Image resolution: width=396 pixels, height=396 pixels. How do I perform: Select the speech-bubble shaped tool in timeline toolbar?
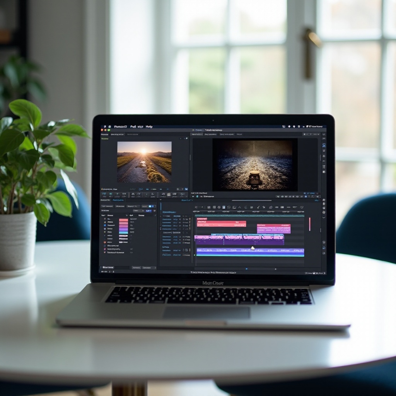click(271, 207)
